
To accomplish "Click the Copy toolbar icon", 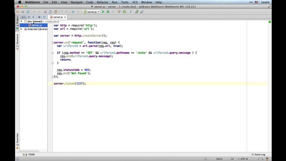I will coord(50,12).
